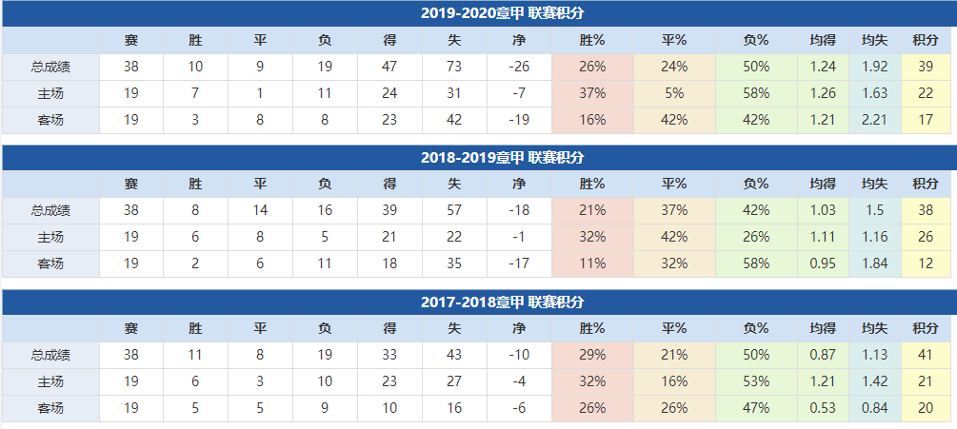The height and width of the screenshot is (429, 957).
Task: Select 积分 column header in 2018-2019 table
Action: coord(926,185)
